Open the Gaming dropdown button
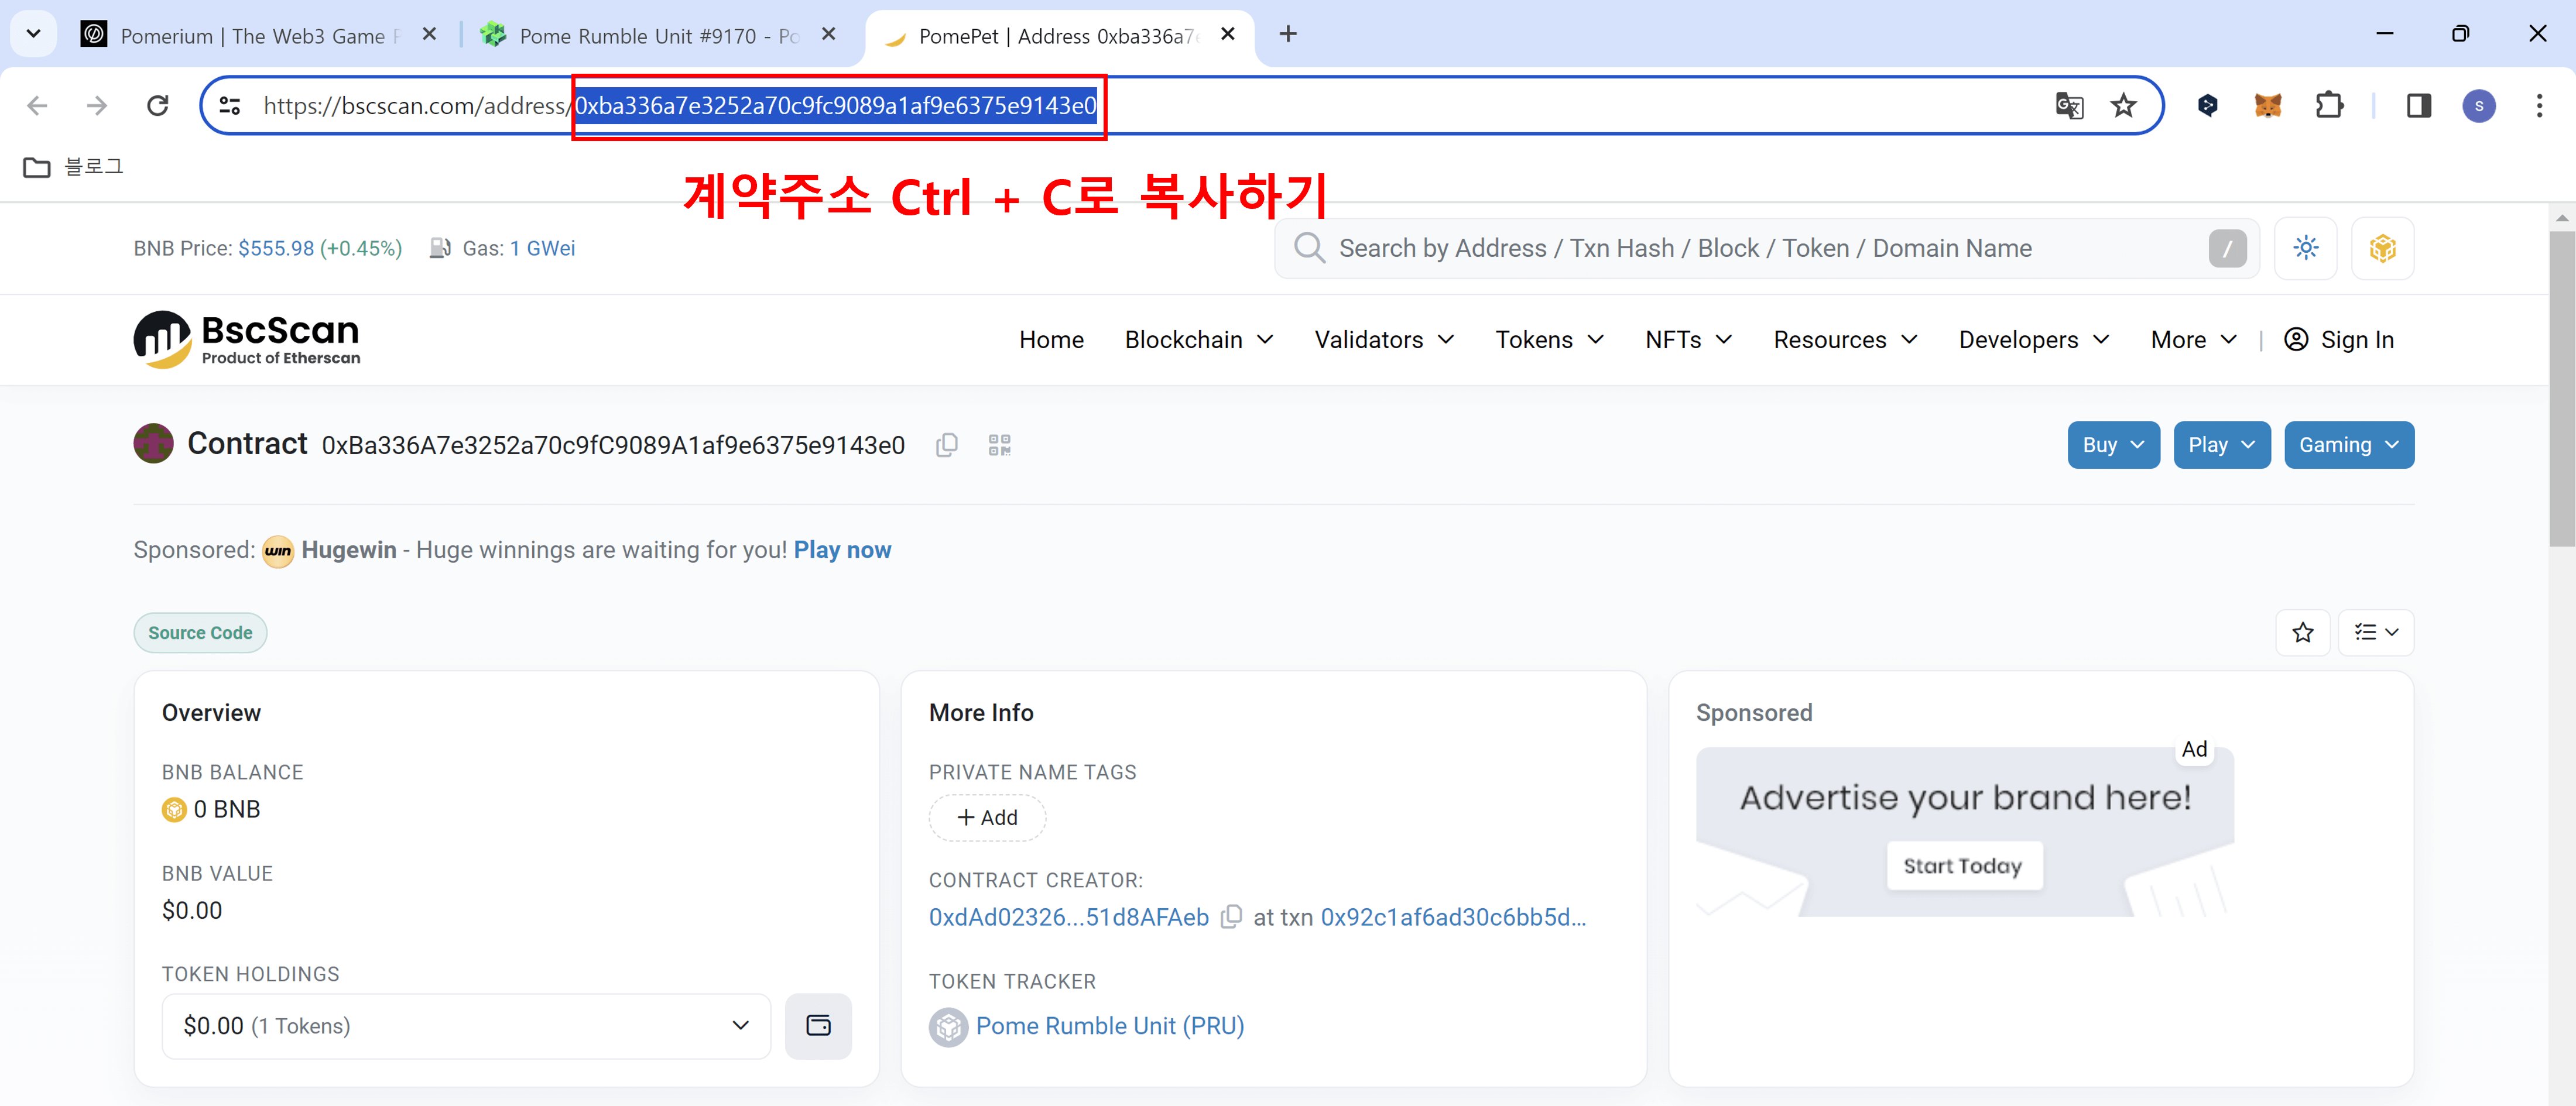Image resolution: width=2576 pixels, height=1106 pixels. tap(2348, 445)
